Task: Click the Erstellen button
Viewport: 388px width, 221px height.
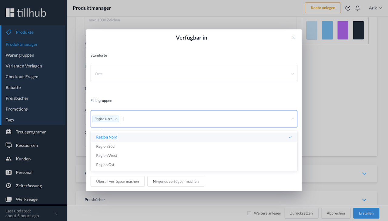Action: [x=366, y=213]
